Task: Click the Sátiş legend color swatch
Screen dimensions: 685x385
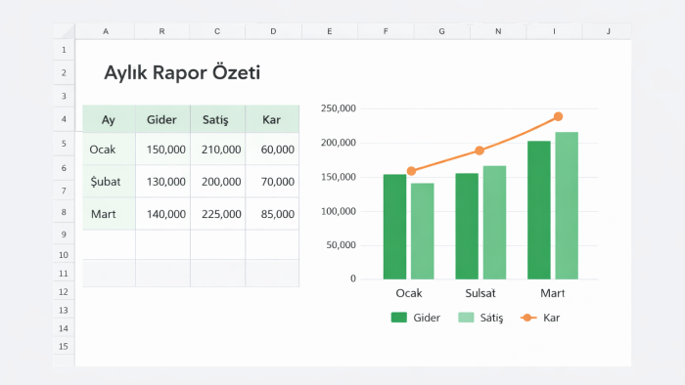Action: click(466, 318)
